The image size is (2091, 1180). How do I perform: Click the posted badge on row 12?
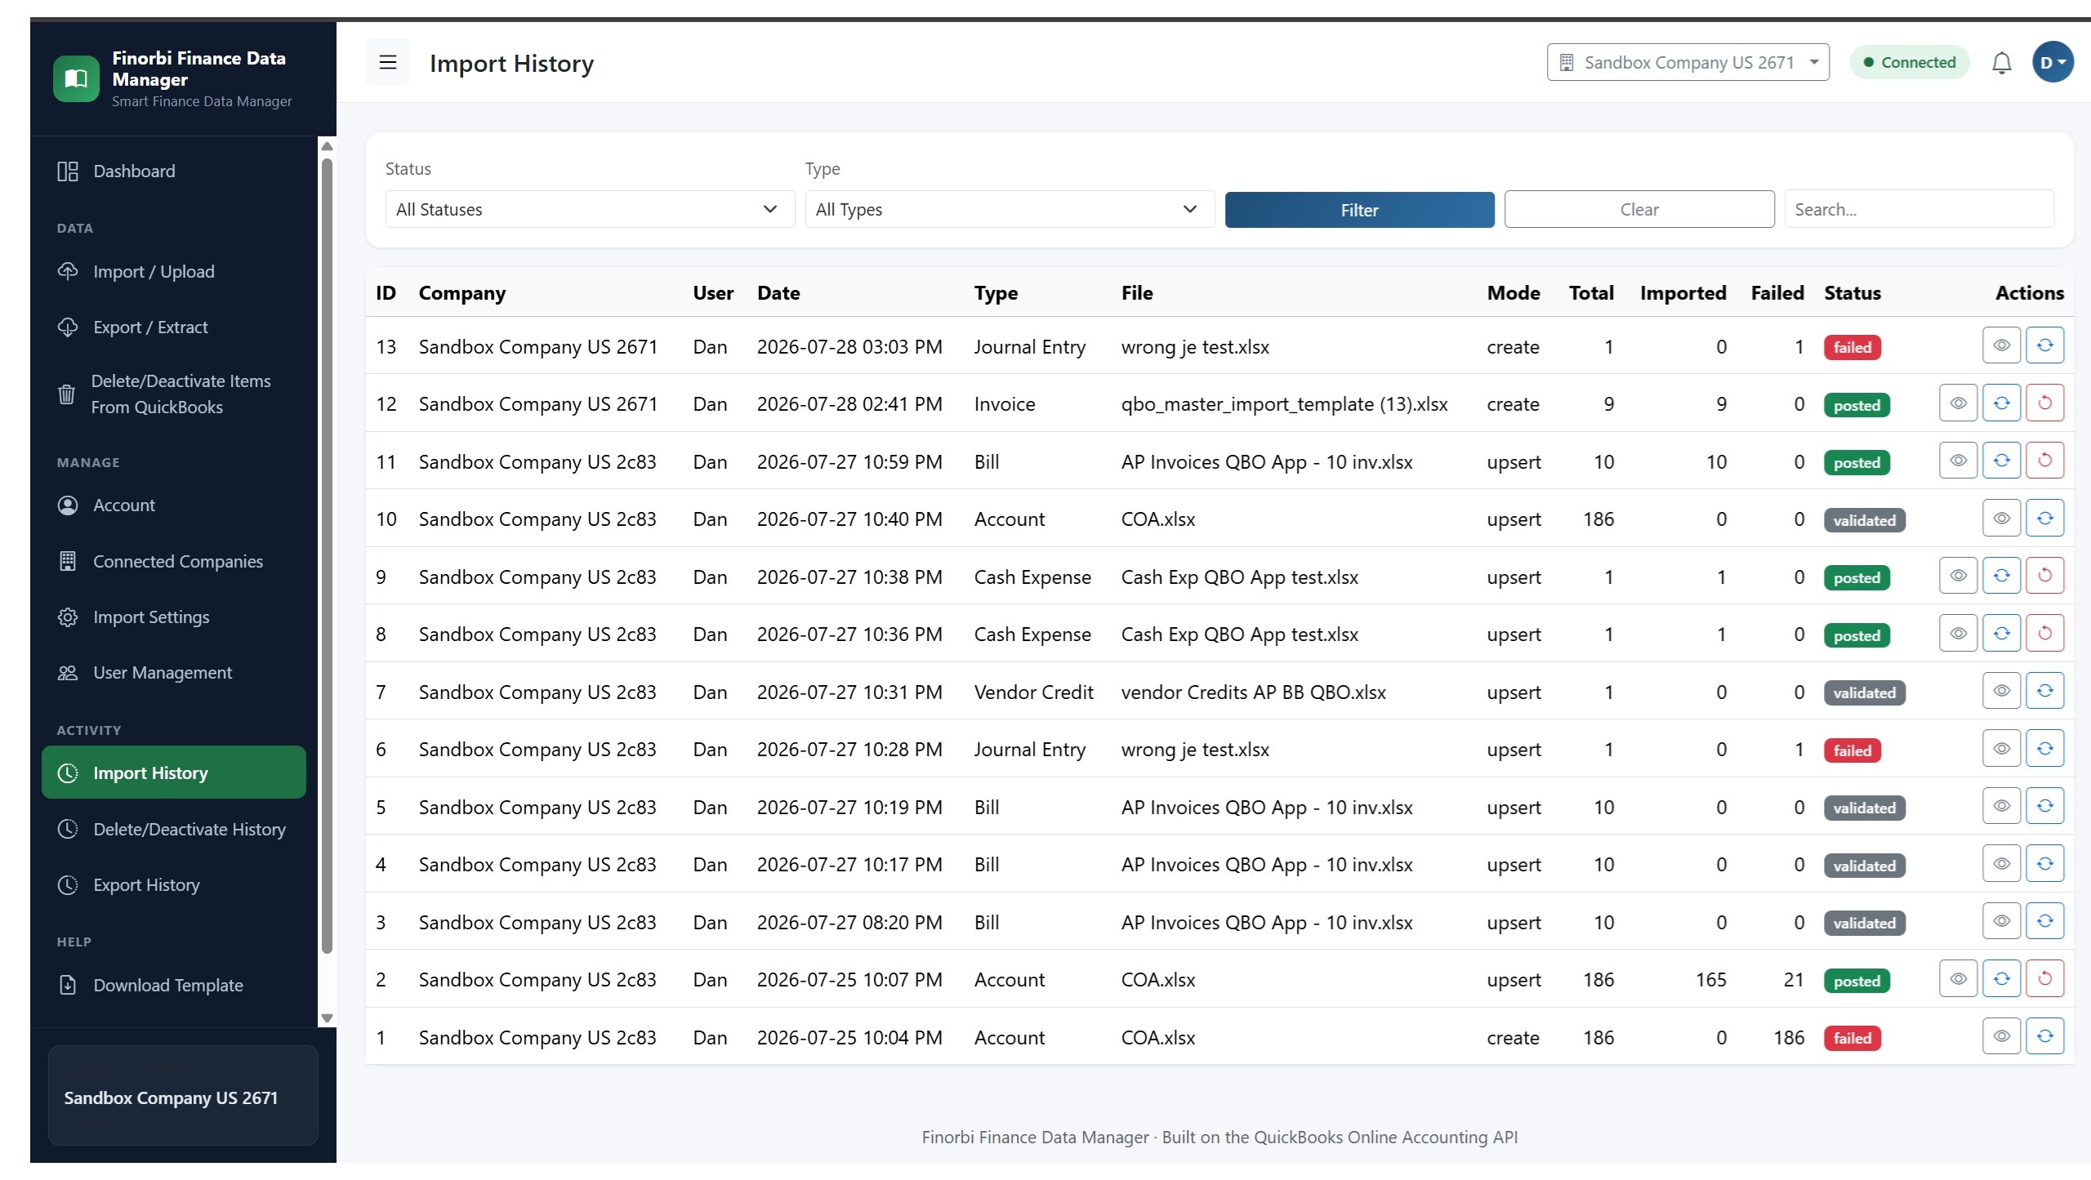pyautogui.click(x=1857, y=405)
